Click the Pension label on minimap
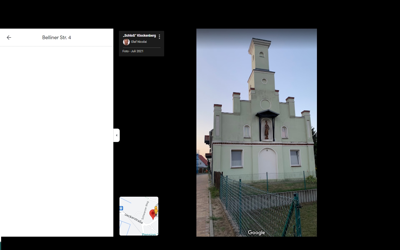The width and height of the screenshot is (400, 250). [x=149, y=234]
